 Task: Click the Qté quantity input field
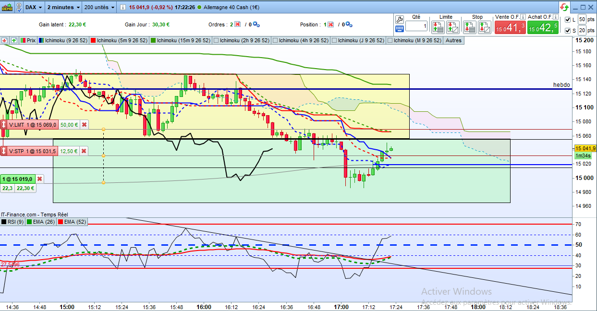click(x=416, y=26)
